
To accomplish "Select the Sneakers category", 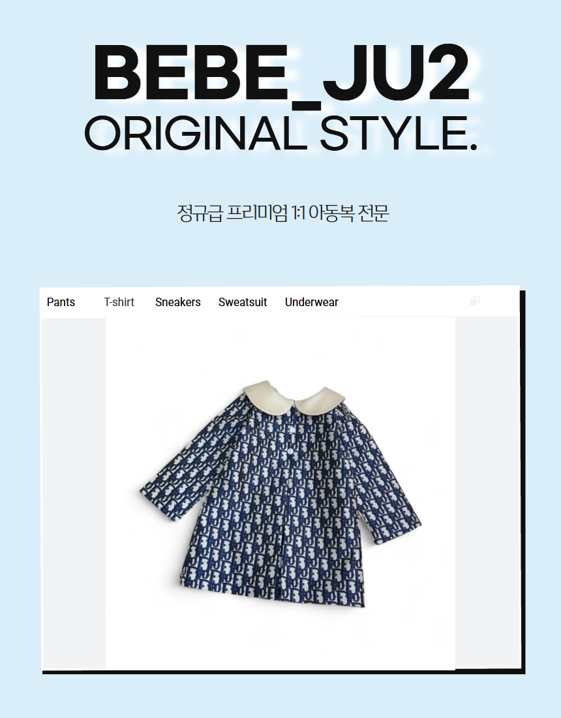I will pos(178,302).
